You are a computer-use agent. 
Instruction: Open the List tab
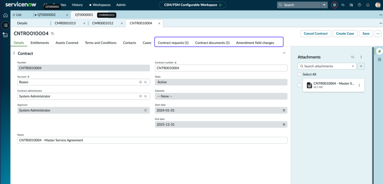coord(17,15)
